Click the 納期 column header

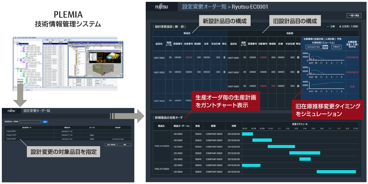point(233,126)
